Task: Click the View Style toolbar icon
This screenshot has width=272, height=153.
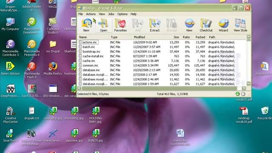Action: 240,25
